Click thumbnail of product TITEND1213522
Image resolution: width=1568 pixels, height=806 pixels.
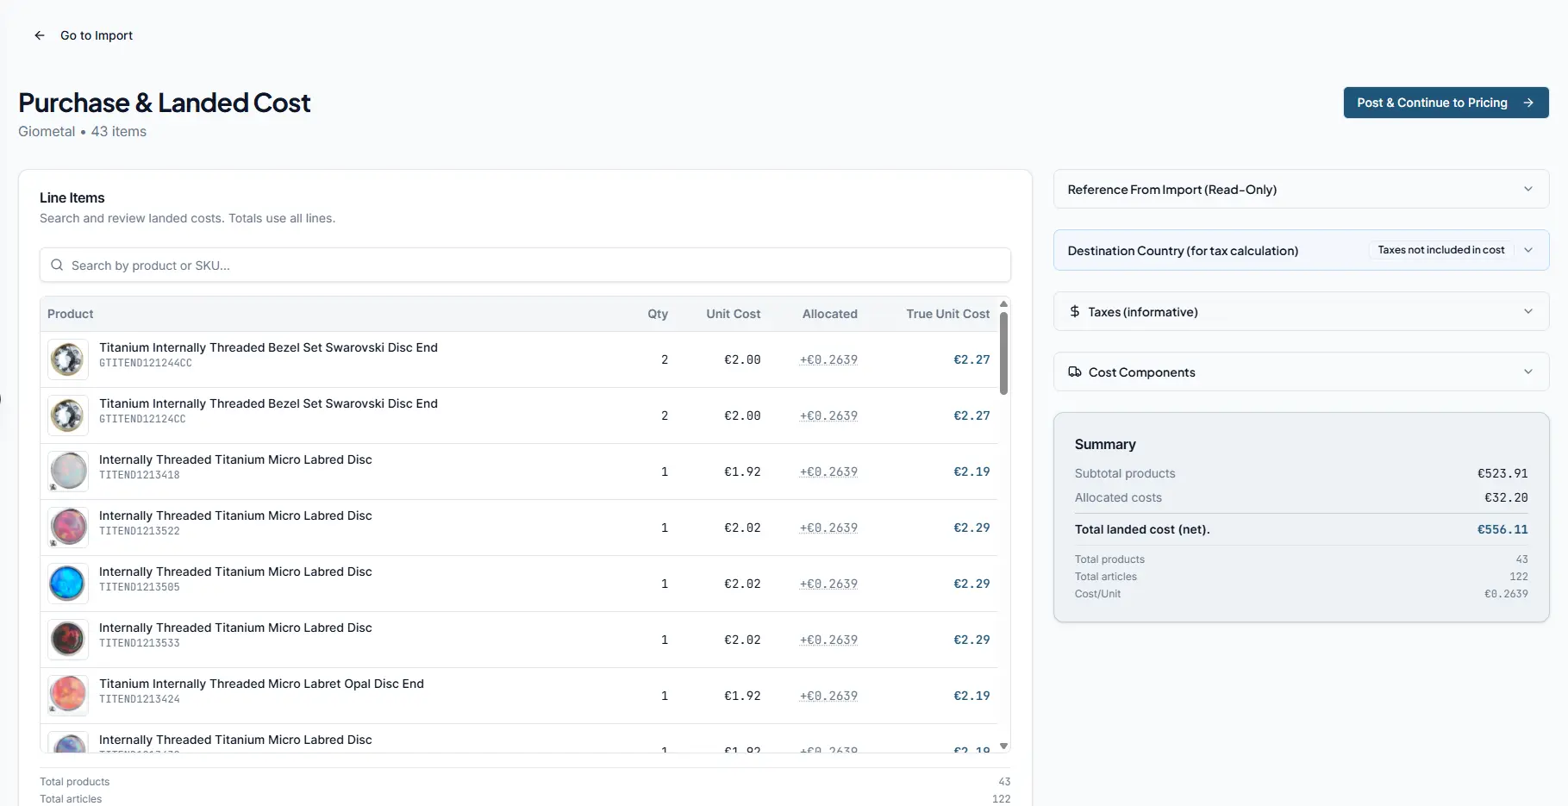68,528
